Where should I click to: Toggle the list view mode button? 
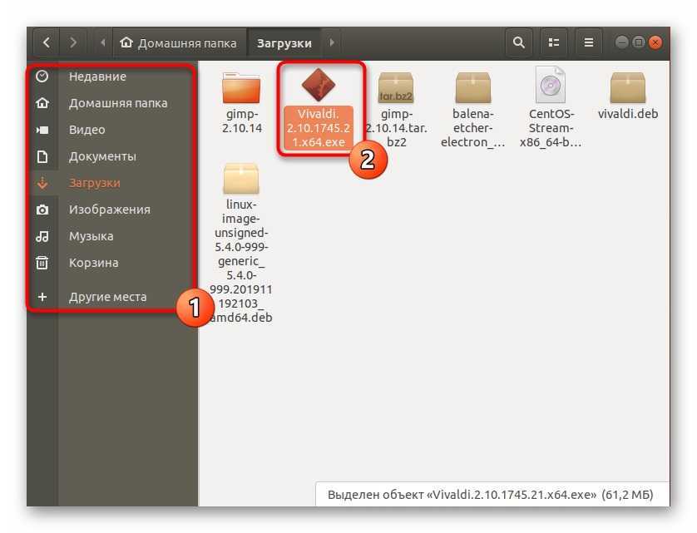554,42
